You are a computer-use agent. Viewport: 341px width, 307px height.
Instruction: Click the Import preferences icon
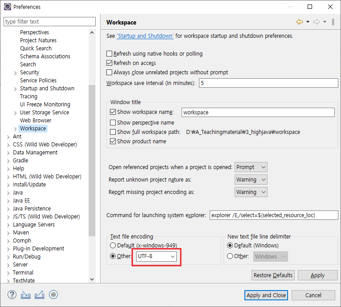26,295
